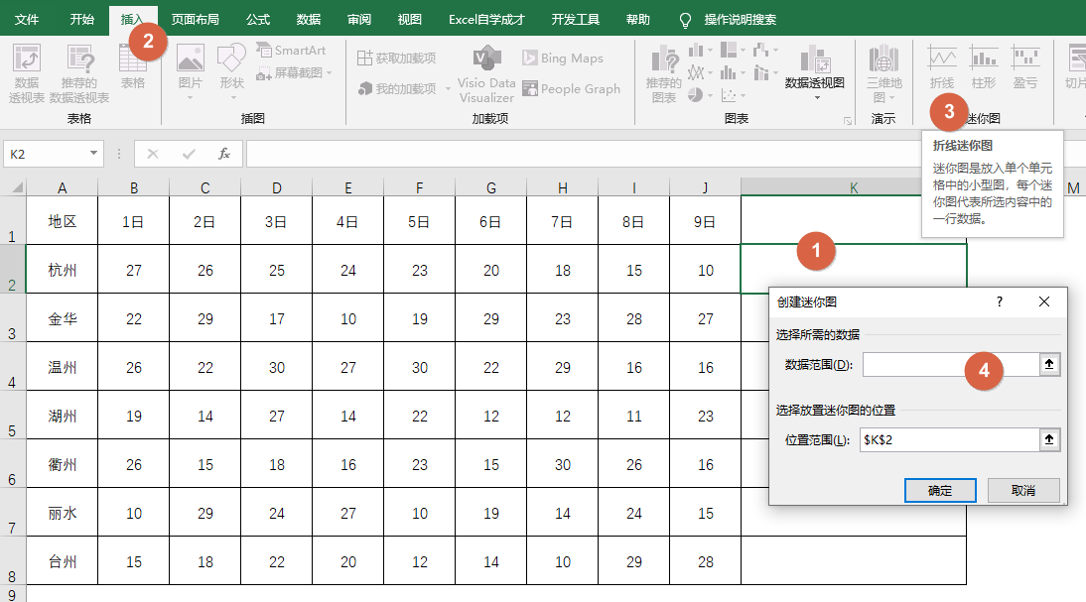This screenshot has height=602, width=1086.
Task: Switch to the View (视图) tab
Action: coord(409,20)
